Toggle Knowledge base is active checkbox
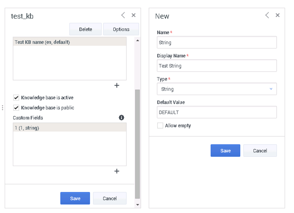294x213 pixels. click(x=16, y=97)
